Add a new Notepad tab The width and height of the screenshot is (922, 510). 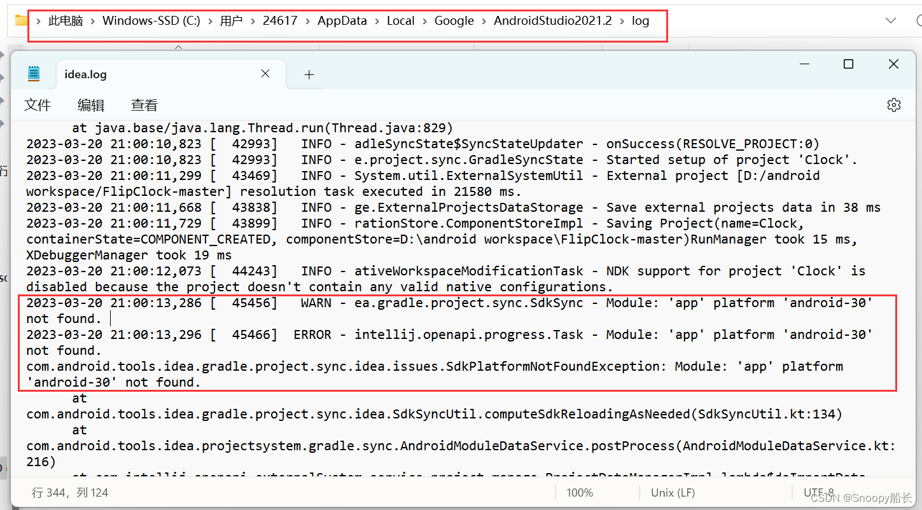pos(309,74)
